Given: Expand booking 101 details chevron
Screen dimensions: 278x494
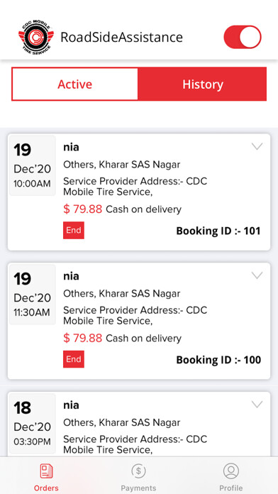Looking at the screenshot, I should tap(257, 146).
